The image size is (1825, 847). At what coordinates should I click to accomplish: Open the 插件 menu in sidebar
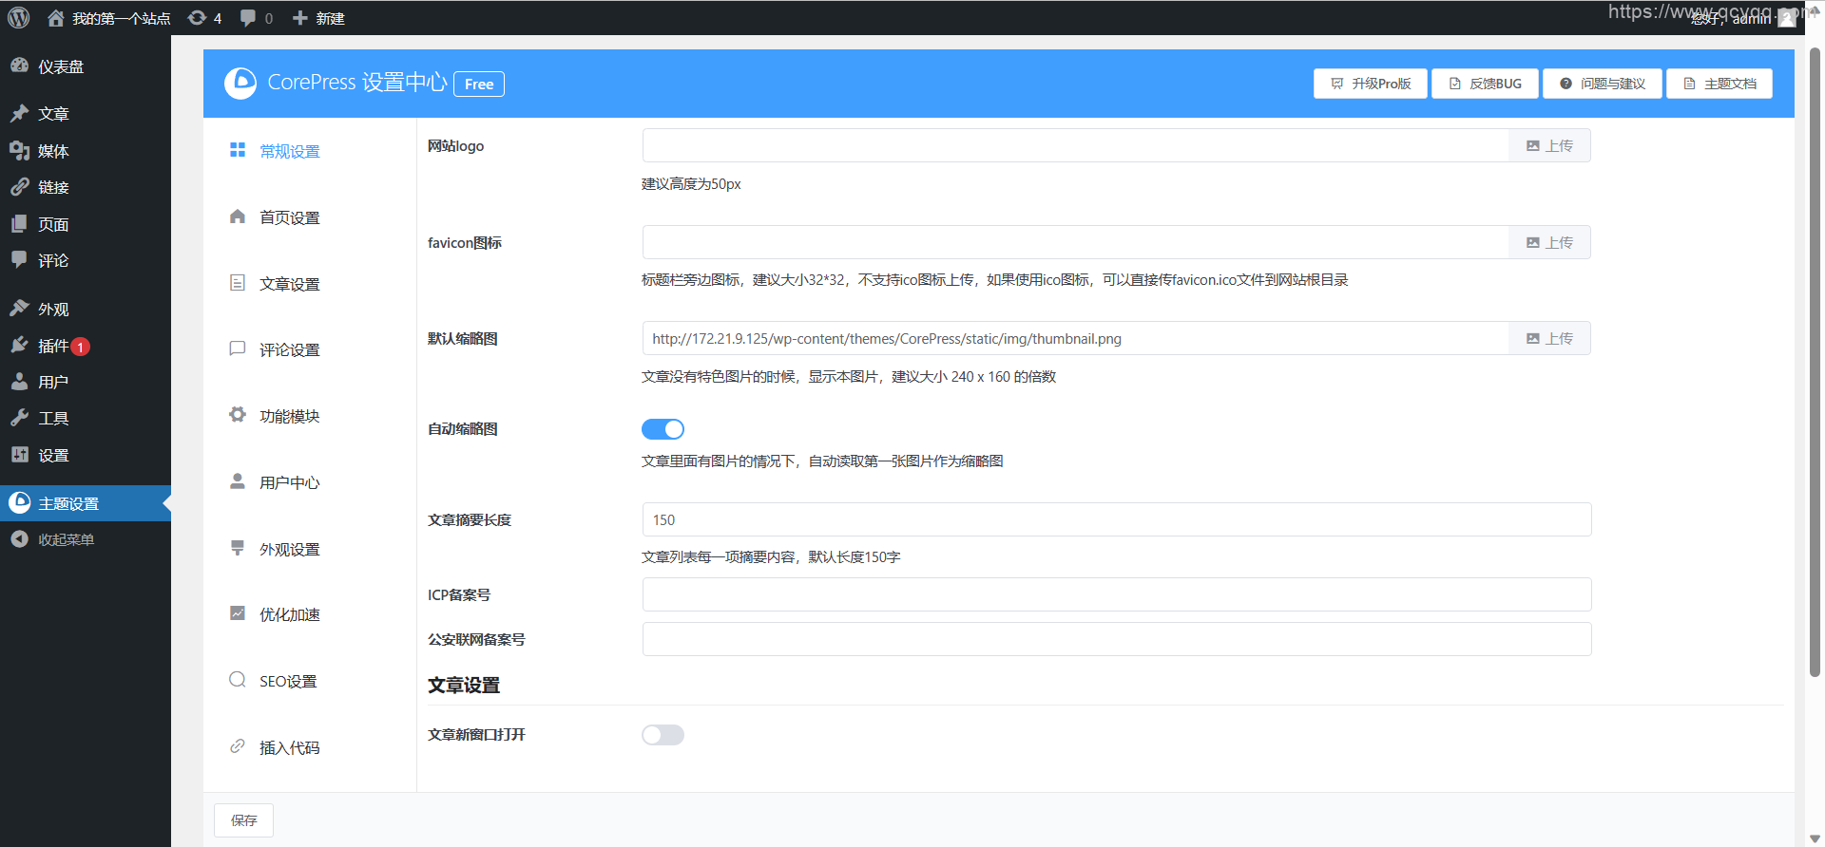point(53,346)
